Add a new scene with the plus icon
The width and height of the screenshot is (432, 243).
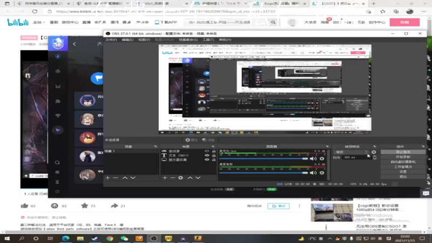(107, 178)
